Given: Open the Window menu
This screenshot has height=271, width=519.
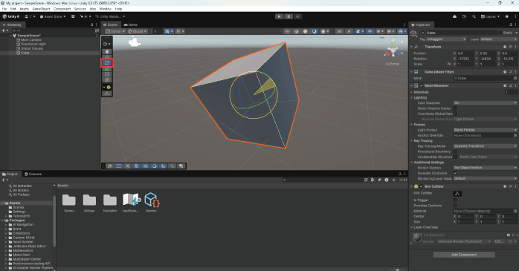Looking at the screenshot, I should pyautogui.click(x=106, y=9).
